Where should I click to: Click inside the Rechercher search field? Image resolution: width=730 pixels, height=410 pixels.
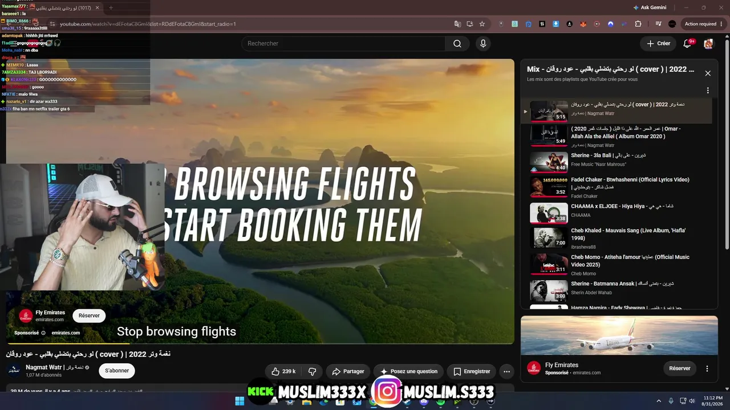343,44
